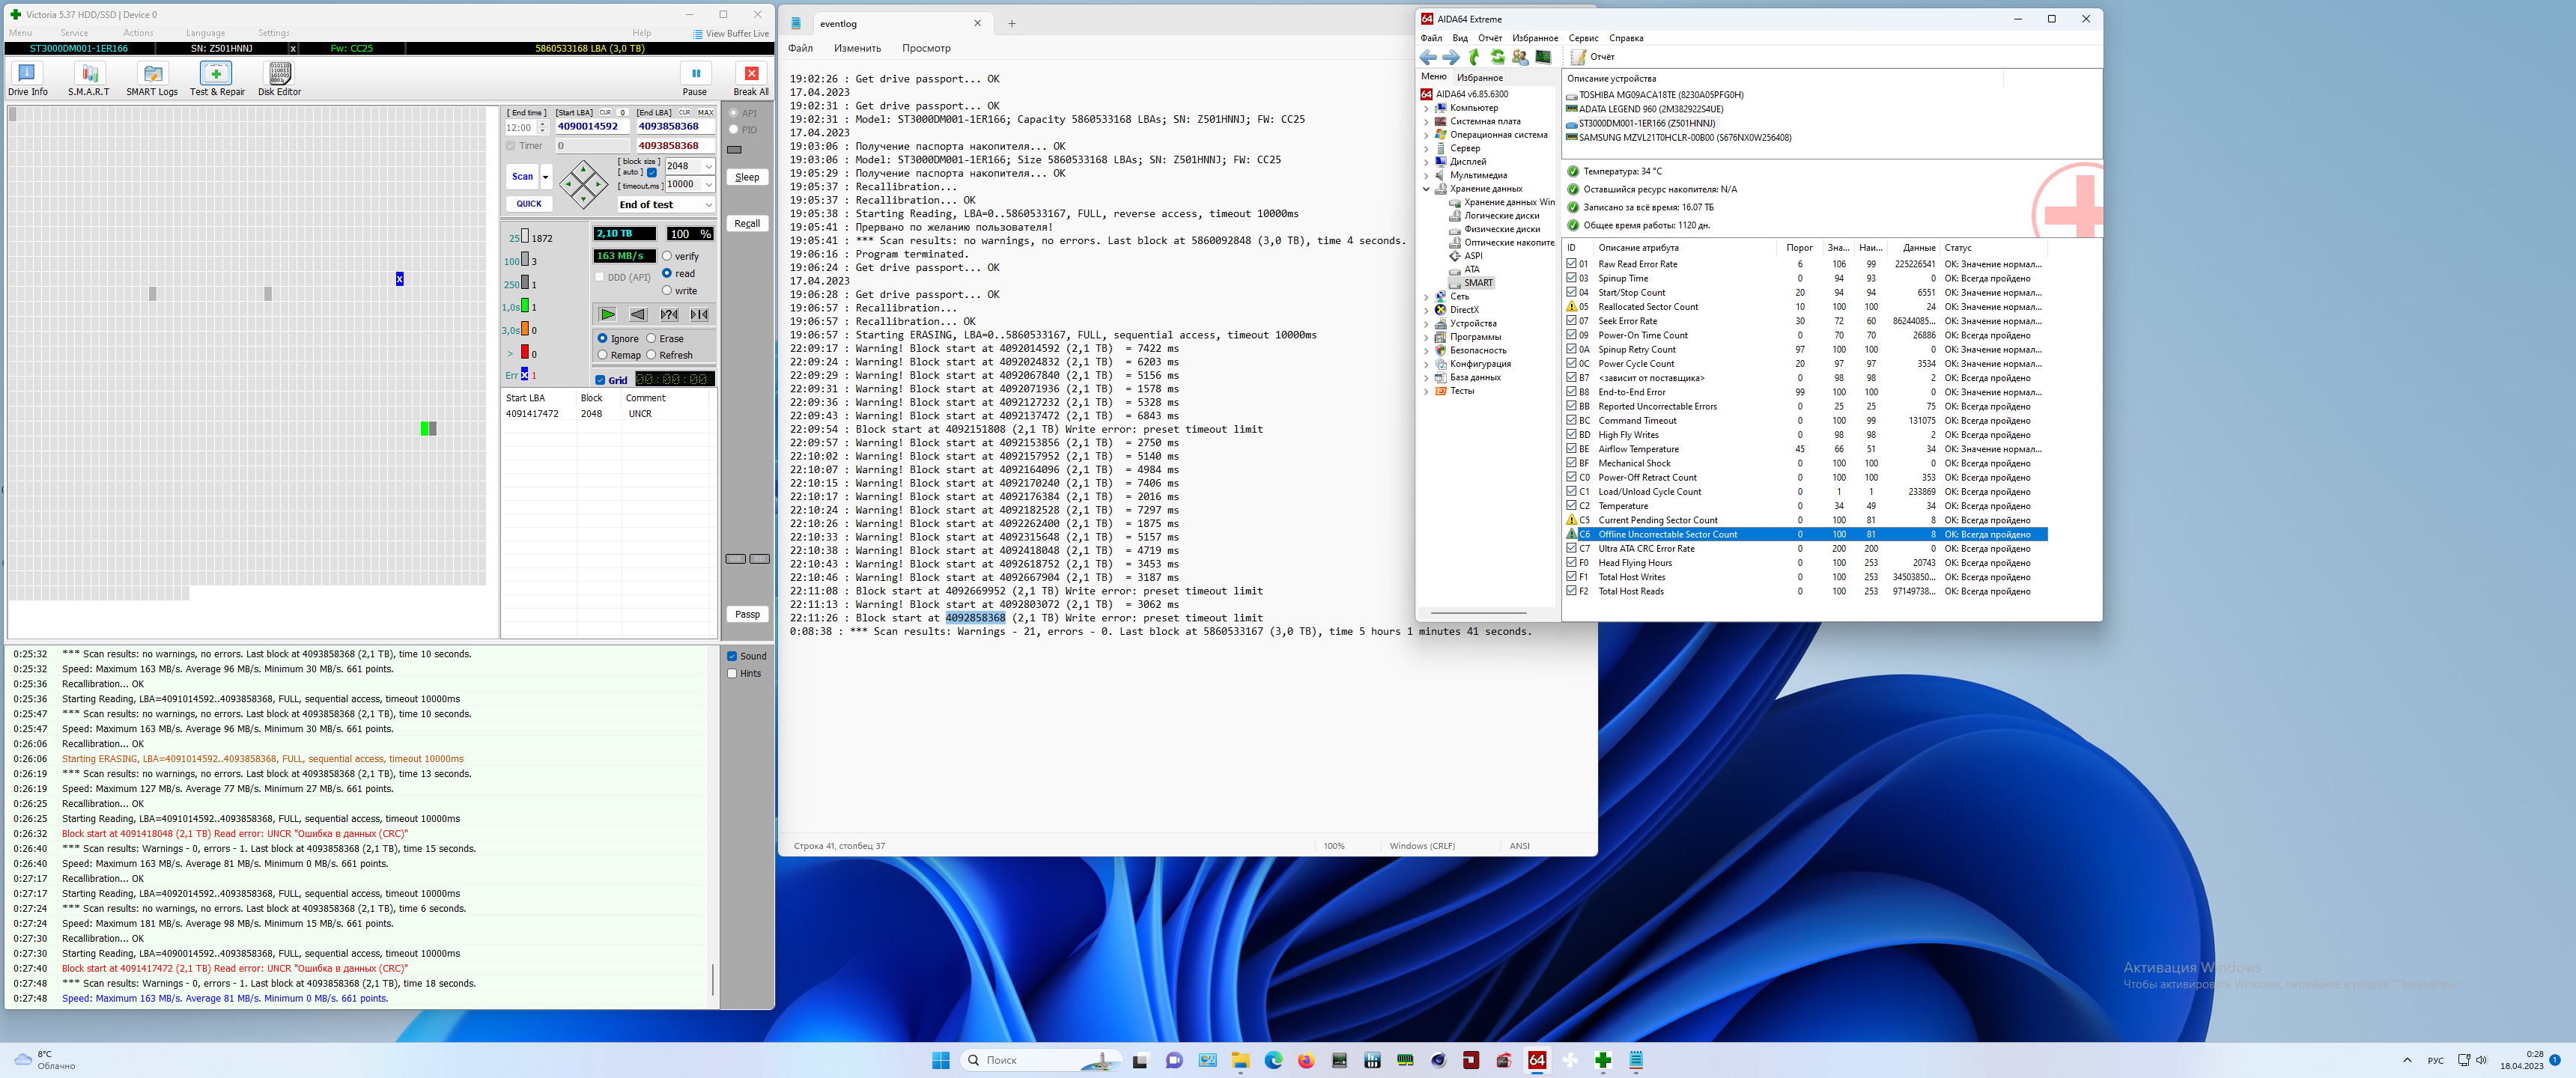
Task: Open the S.M.A.R.T panel in Victoria
Action: [89, 74]
